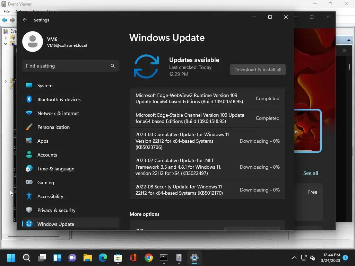Image resolution: width=355 pixels, height=266 pixels.
Task: Launch Chat app from taskbar
Action: tap(72, 258)
